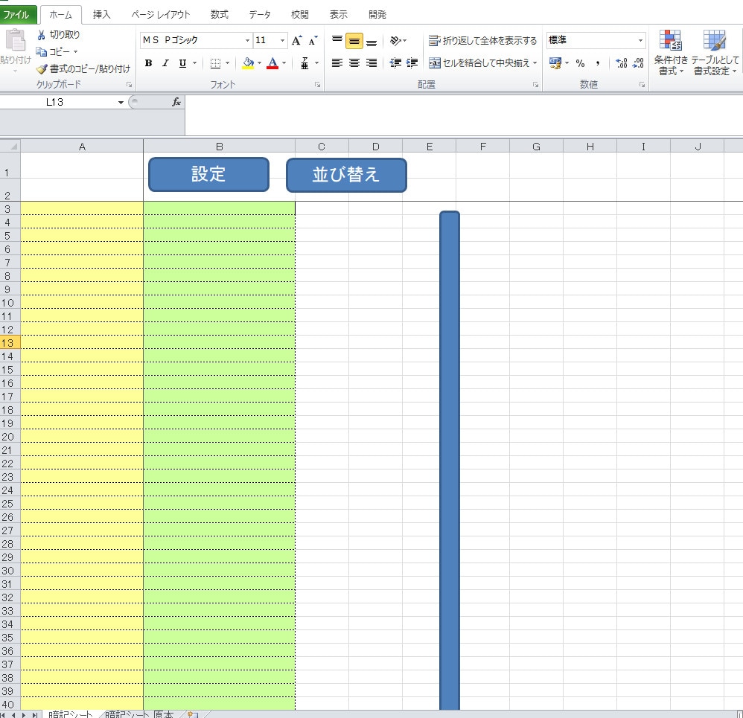Switch to the View (表示) tab
The image size is (743, 718).
[338, 15]
